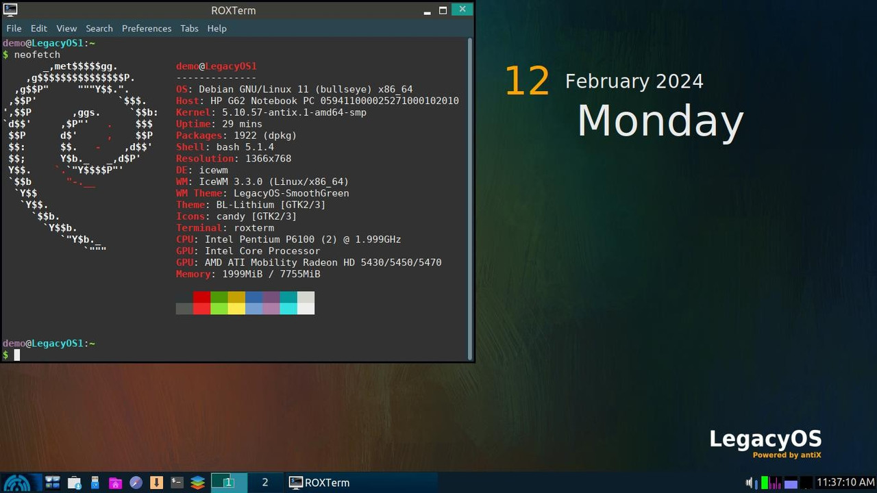
Task: Launch the package installer taskbar icon
Action: coord(74,483)
